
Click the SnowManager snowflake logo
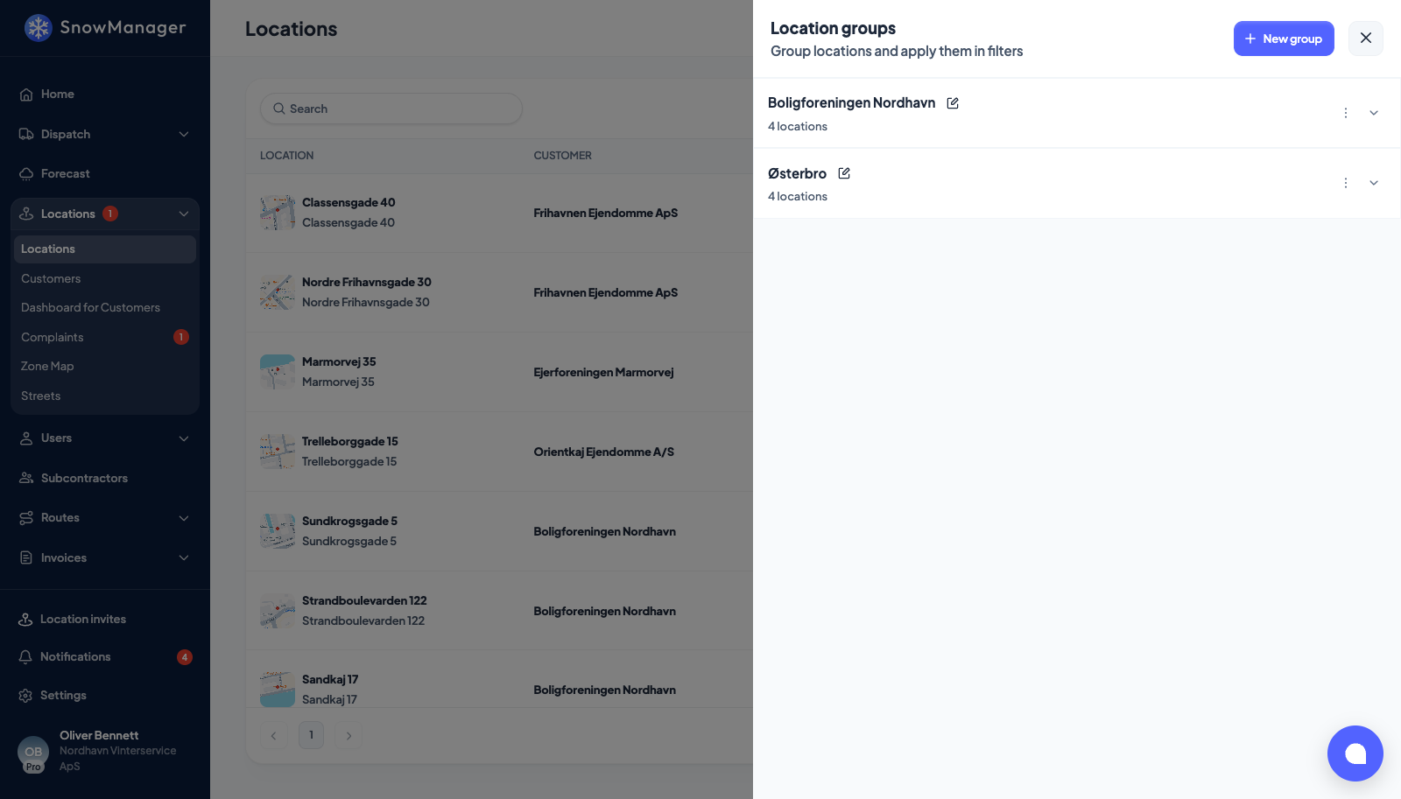pos(38,28)
